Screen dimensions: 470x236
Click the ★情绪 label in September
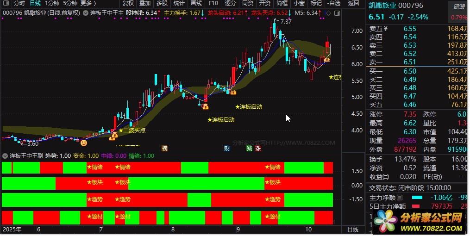click(x=273, y=167)
